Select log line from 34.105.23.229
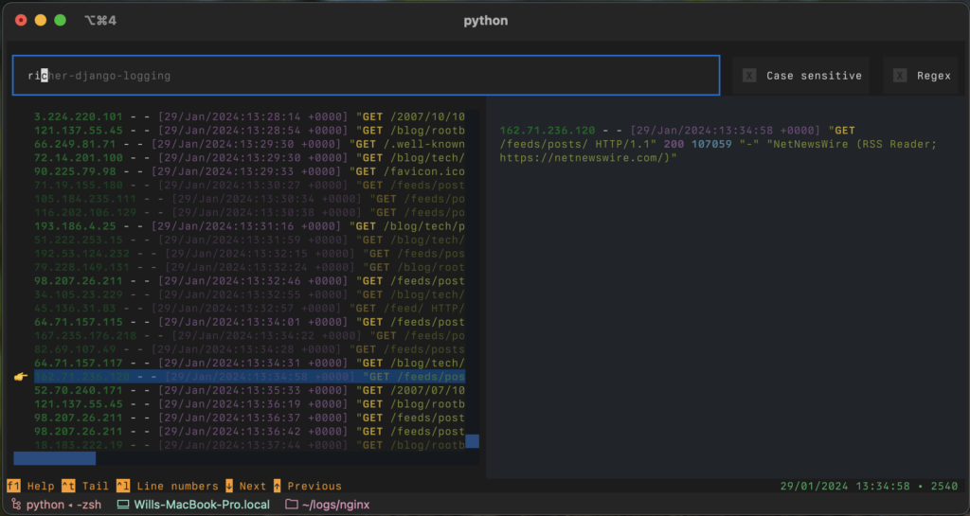 (x=249, y=294)
